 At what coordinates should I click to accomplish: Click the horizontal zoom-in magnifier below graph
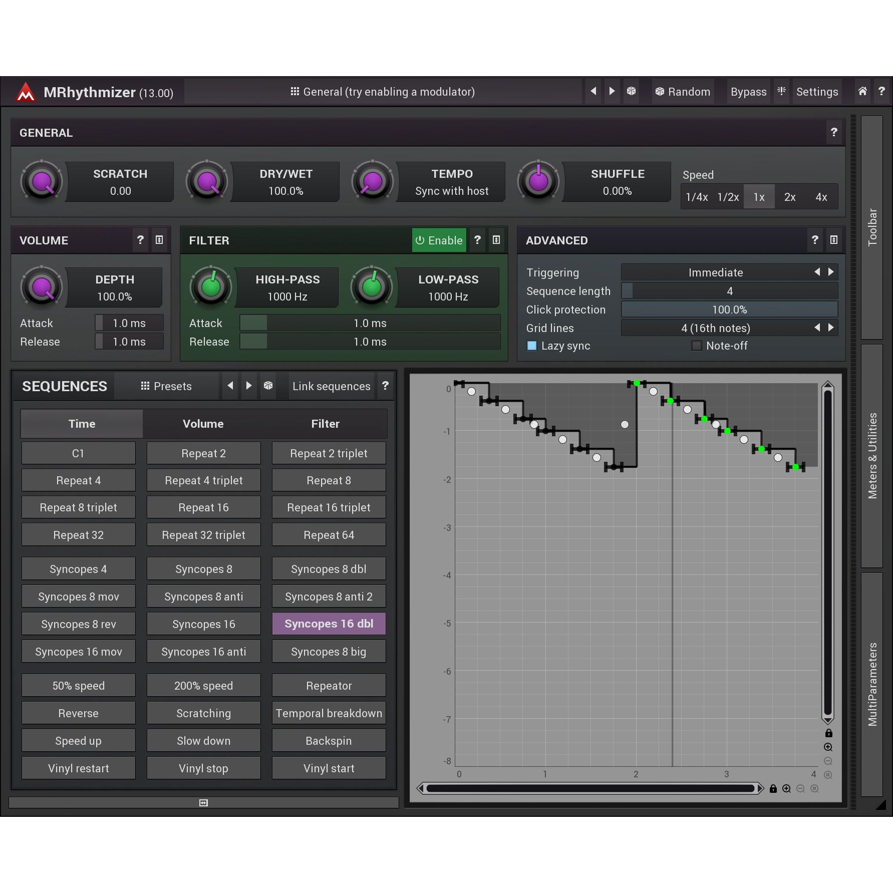click(x=787, y=789)
